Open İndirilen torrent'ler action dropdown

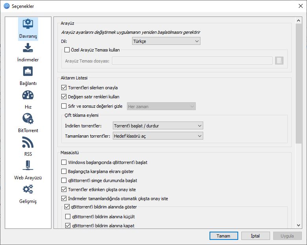point(158,125)
